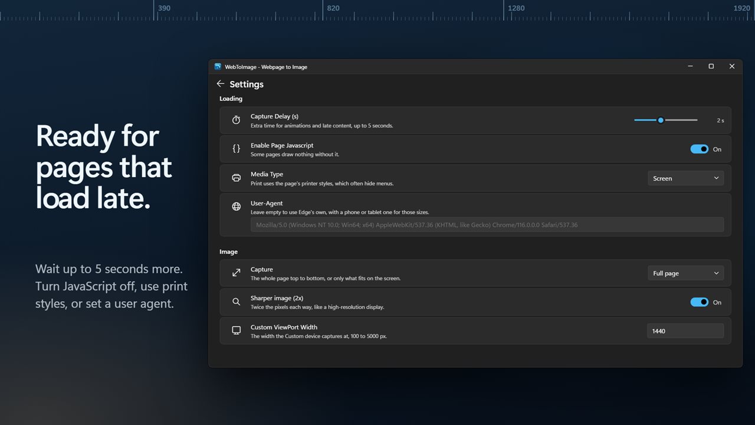The height and width of the screenshot is (425, 755).
Task: Click 'Twice the pixels each way' text
Action: pyautogui.click(x=317, y=308)
